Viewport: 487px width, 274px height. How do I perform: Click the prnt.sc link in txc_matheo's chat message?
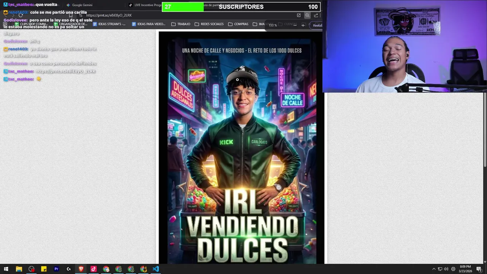[x=65, y=71]
